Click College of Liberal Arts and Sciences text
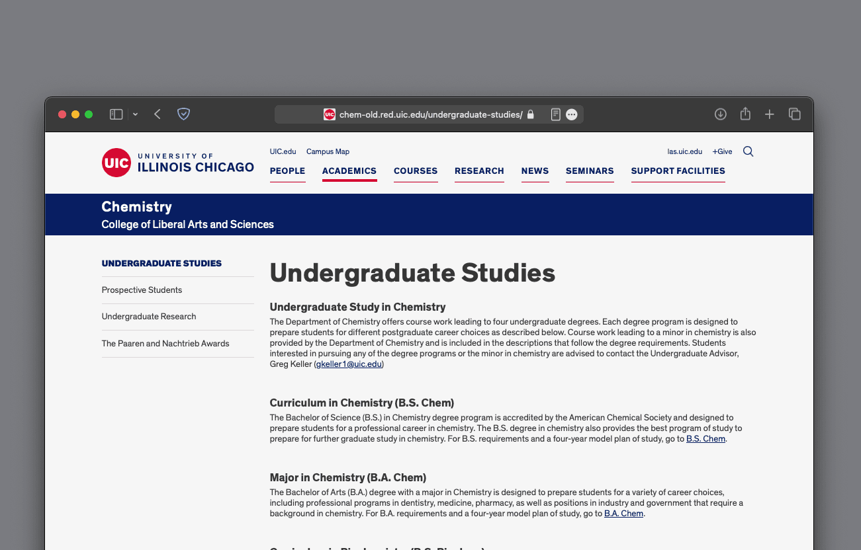The height and width of the screenshot is (550, 861). point(187,225)
